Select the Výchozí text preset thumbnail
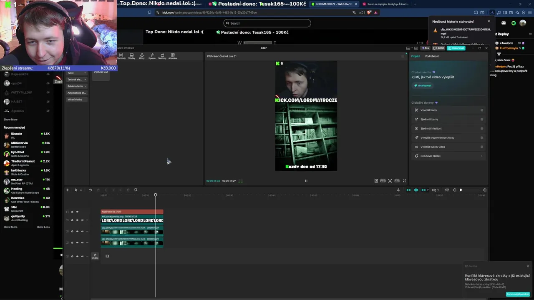Viewport: 534px width, 300px height. (101, 75)
